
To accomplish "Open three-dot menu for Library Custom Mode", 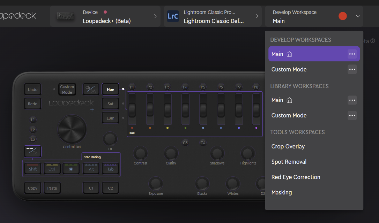I will pos(352,115).
